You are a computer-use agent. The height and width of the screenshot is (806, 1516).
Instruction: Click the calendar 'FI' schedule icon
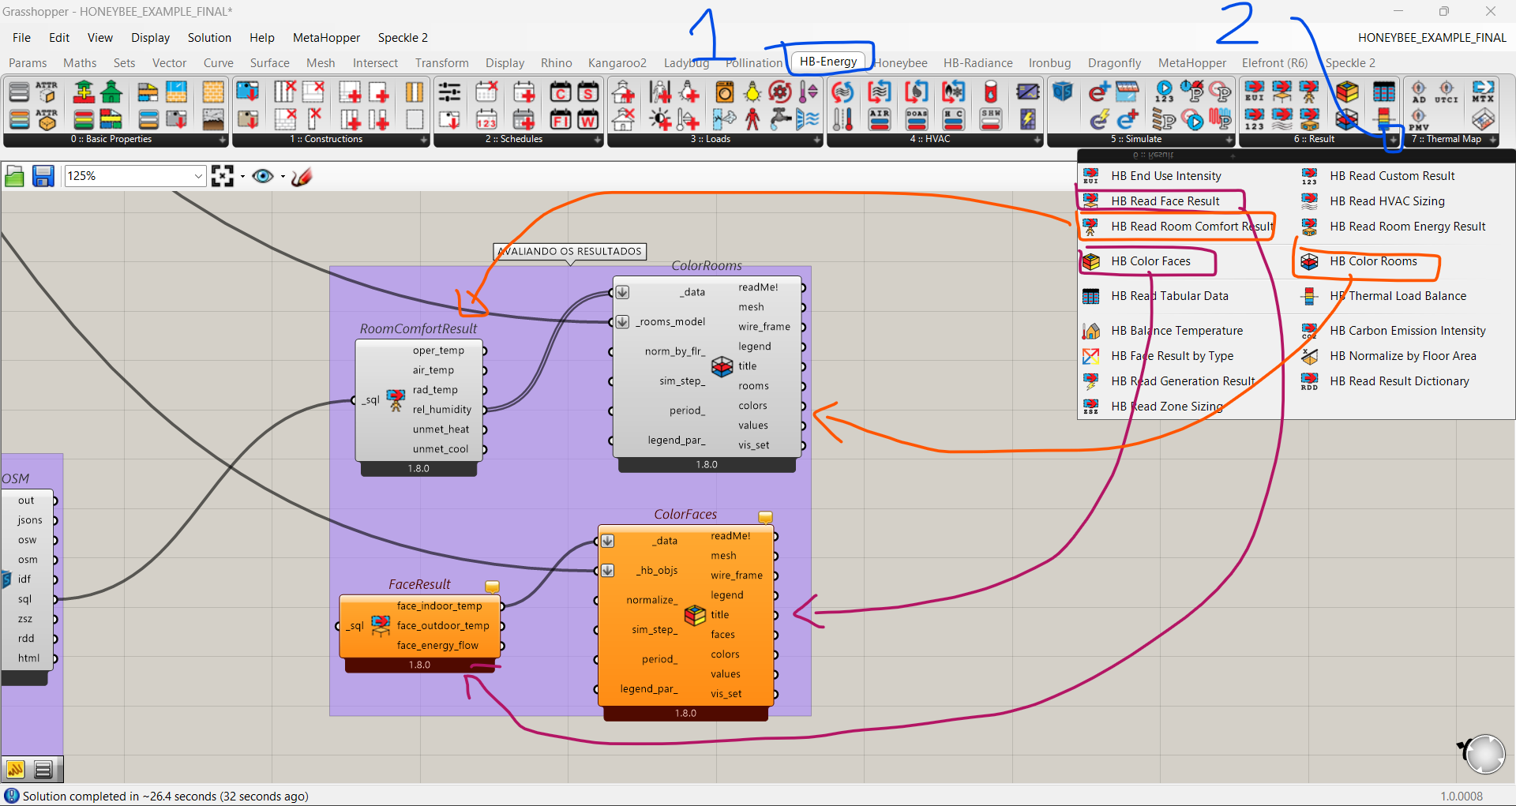561,119
